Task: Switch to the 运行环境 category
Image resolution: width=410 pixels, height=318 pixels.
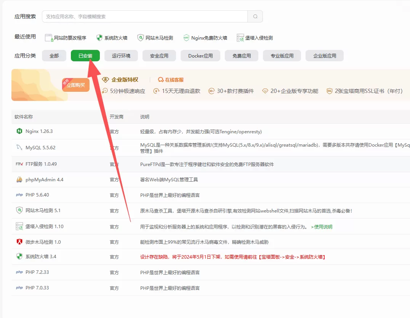Action: click(x=121, y=56)
